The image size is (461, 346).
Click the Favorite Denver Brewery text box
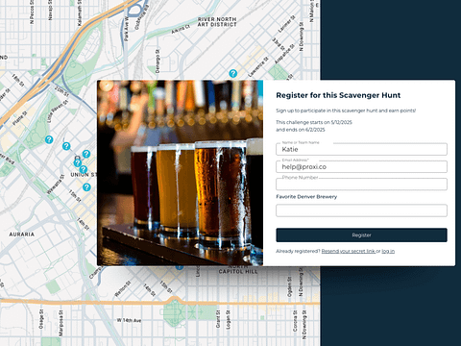pos(361,210)
